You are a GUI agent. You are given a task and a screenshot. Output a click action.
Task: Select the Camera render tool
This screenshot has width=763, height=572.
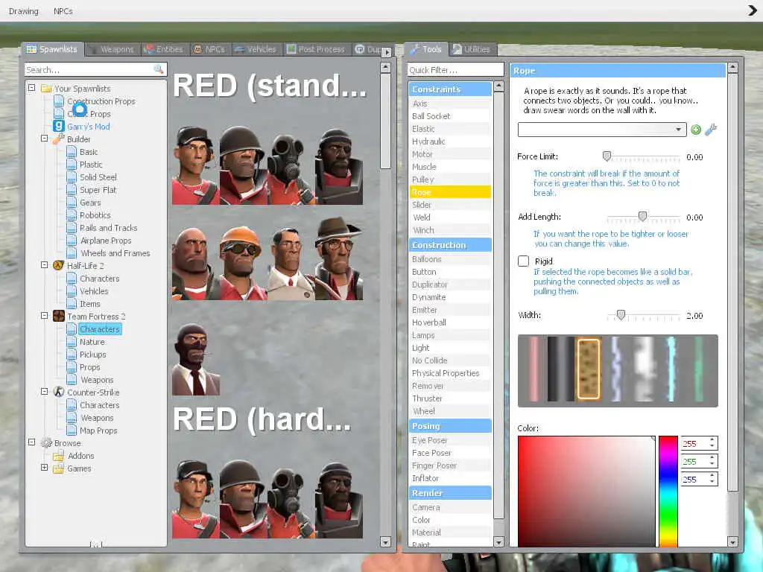450,507
